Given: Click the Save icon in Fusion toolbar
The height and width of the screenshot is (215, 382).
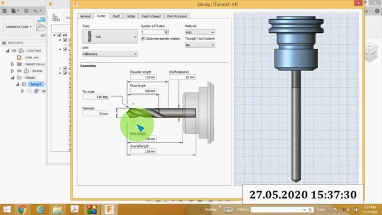Looking at the screenshot, I should pos(26,11).
